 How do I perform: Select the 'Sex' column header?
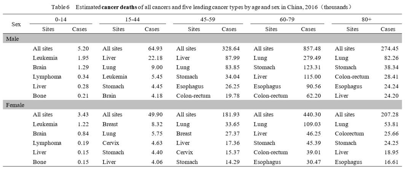coord(16,24)
